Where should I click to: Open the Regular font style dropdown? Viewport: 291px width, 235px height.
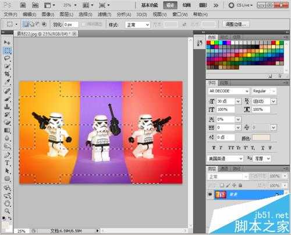pos(274,91)
